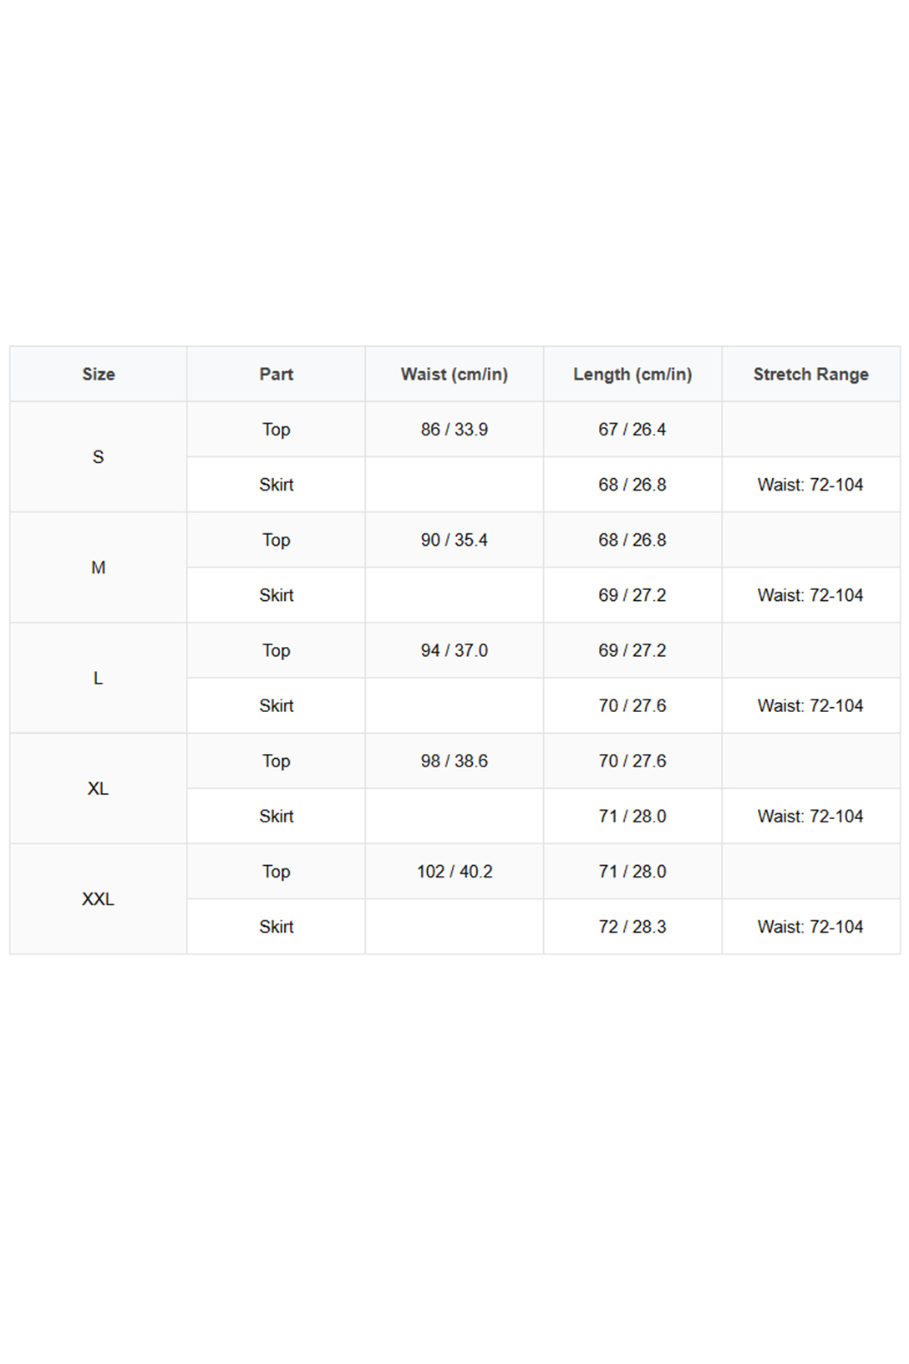Click the XXL Skirt stretch range cell
This screenshot has width=909, height=1364.
(810, 926)
